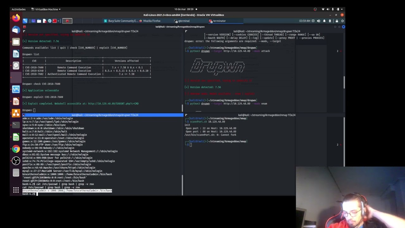The height and width of the screenshot is (228, 405).
Task: Open the Kali panel web browser icon
Action: pos(50,21)
